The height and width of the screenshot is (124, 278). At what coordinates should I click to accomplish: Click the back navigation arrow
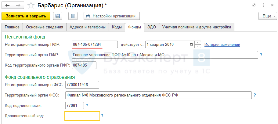pyautogui.click(x=7, y=5)
